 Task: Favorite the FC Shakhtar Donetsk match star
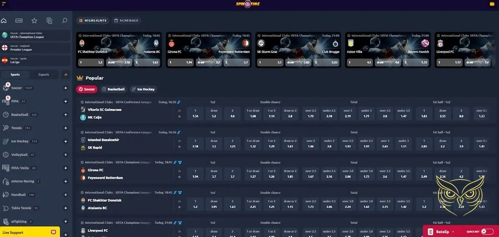[x=180, y=207]
